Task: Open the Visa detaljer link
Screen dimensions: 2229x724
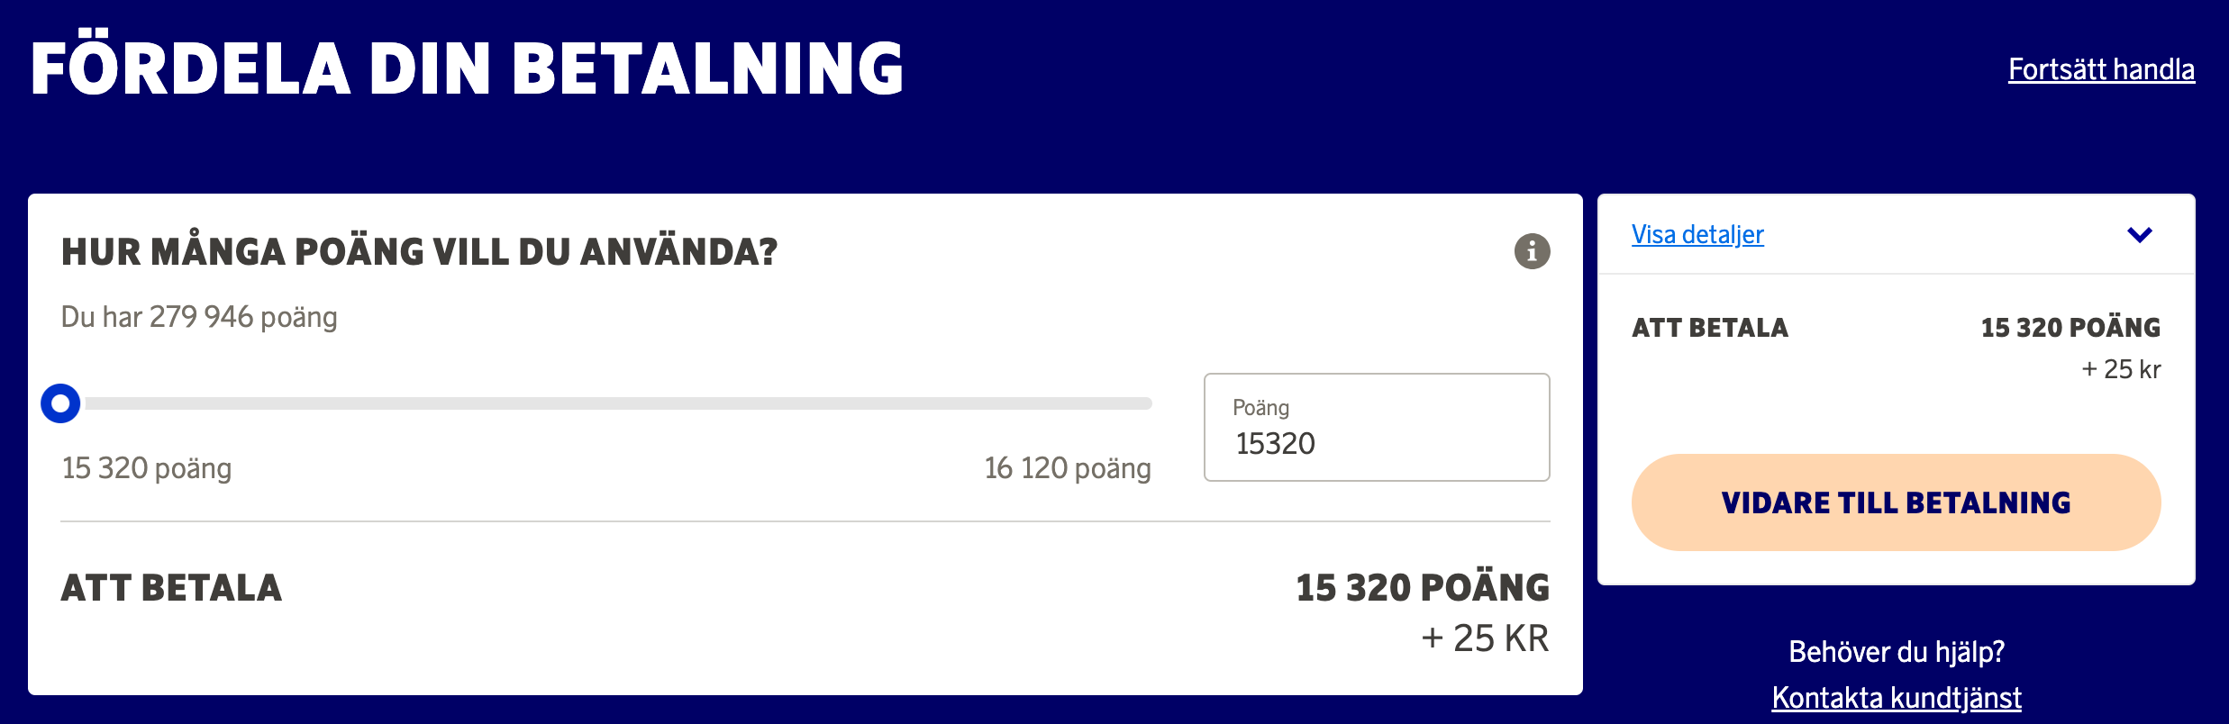Action: coord(1697,235)
